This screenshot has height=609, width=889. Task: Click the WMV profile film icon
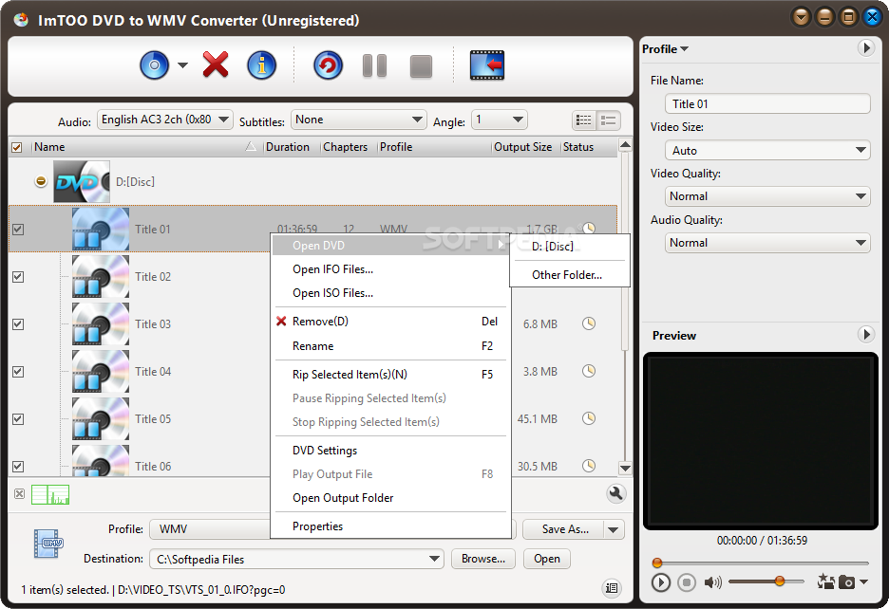coord(48,544)
